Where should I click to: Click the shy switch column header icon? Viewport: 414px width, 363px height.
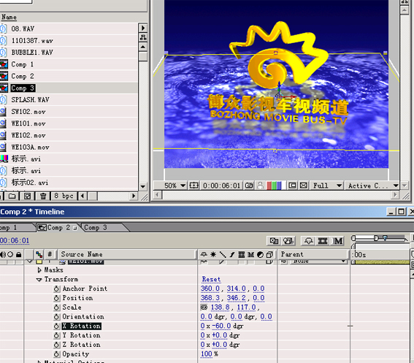pyautogui.click(x=204, y=254)
